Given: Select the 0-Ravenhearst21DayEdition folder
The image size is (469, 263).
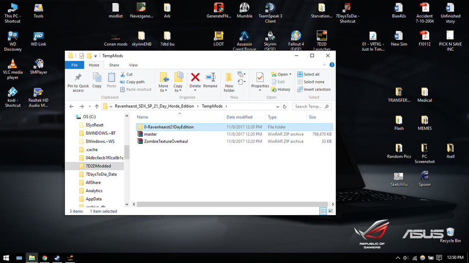Looking at the screenshot, I should coord(234,127).
